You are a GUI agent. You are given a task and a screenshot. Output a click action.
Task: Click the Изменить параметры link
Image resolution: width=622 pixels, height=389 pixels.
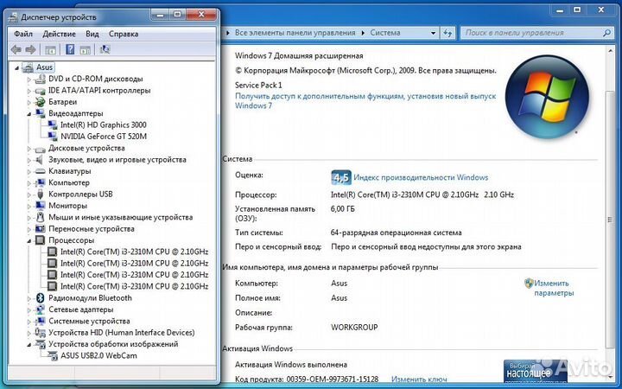click(x=551, y=288)
